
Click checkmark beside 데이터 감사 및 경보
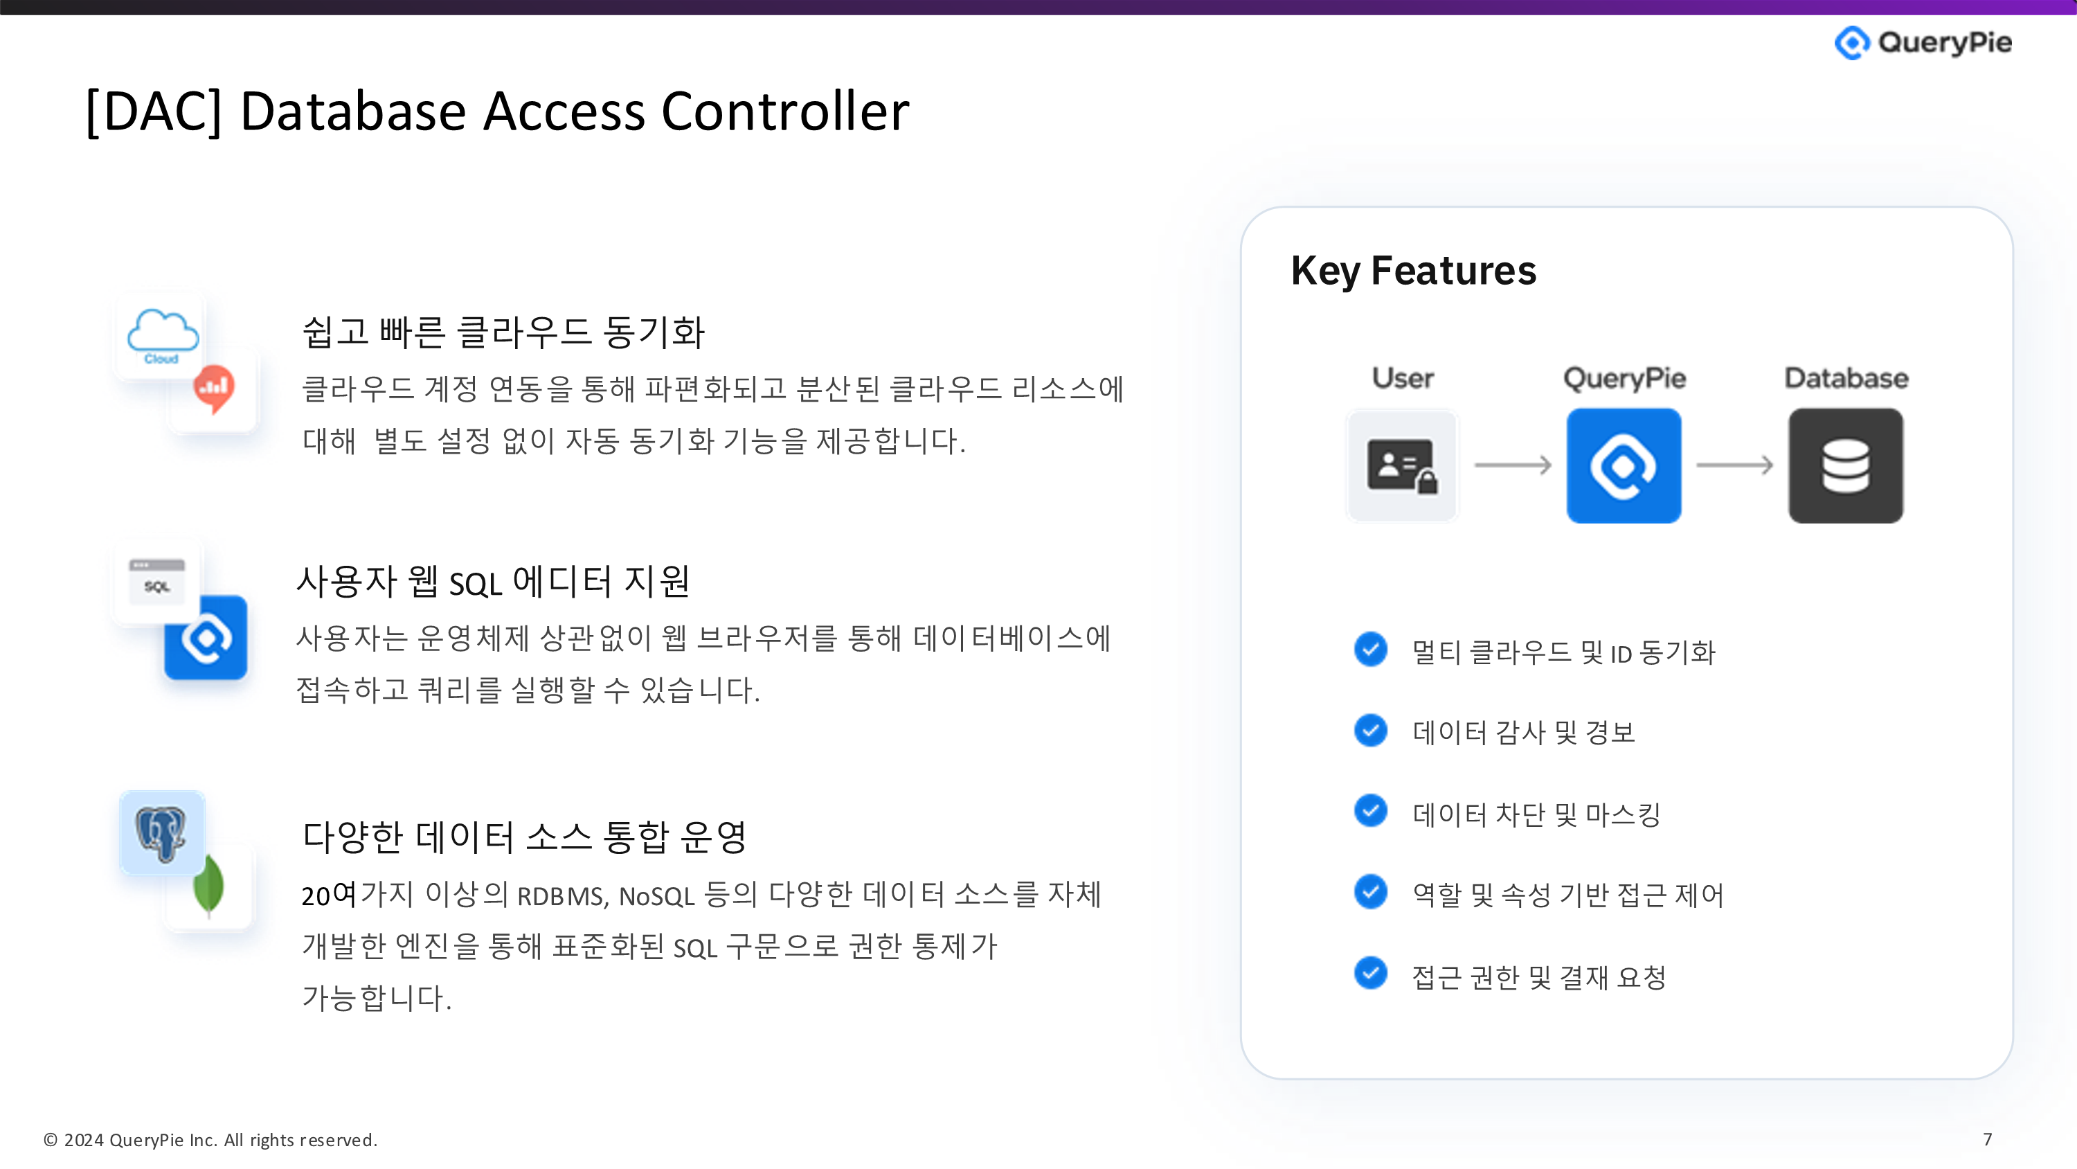click(1370, 730)
